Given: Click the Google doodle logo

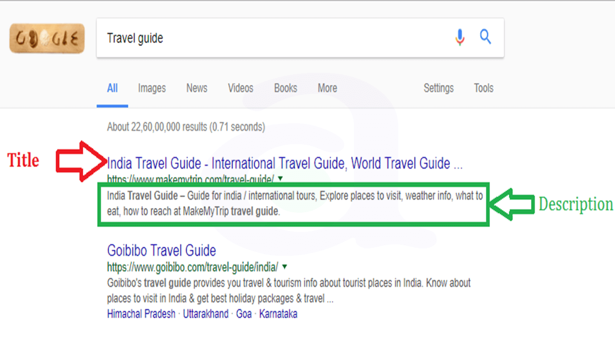Looking at the screenshot, I should point(47,38).
